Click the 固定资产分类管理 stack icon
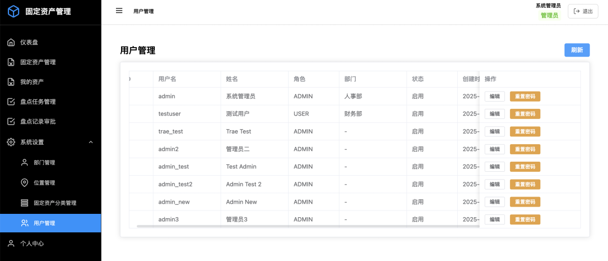Viewport: 608px width, 261px height. [x=24, y=203]
